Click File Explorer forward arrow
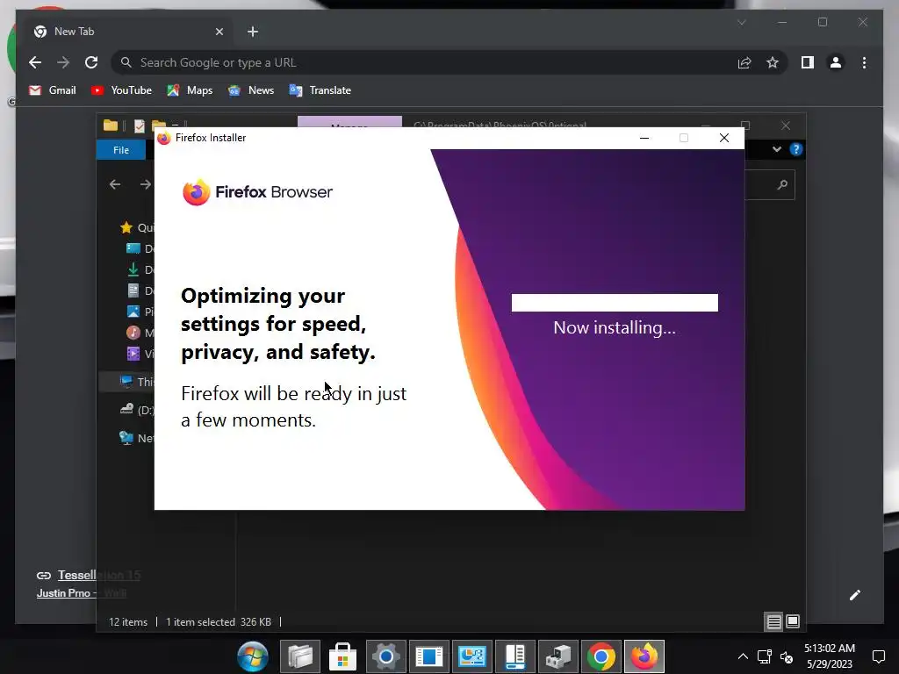Viewport: 899px width, 674px height. click(x=146, y=184)
